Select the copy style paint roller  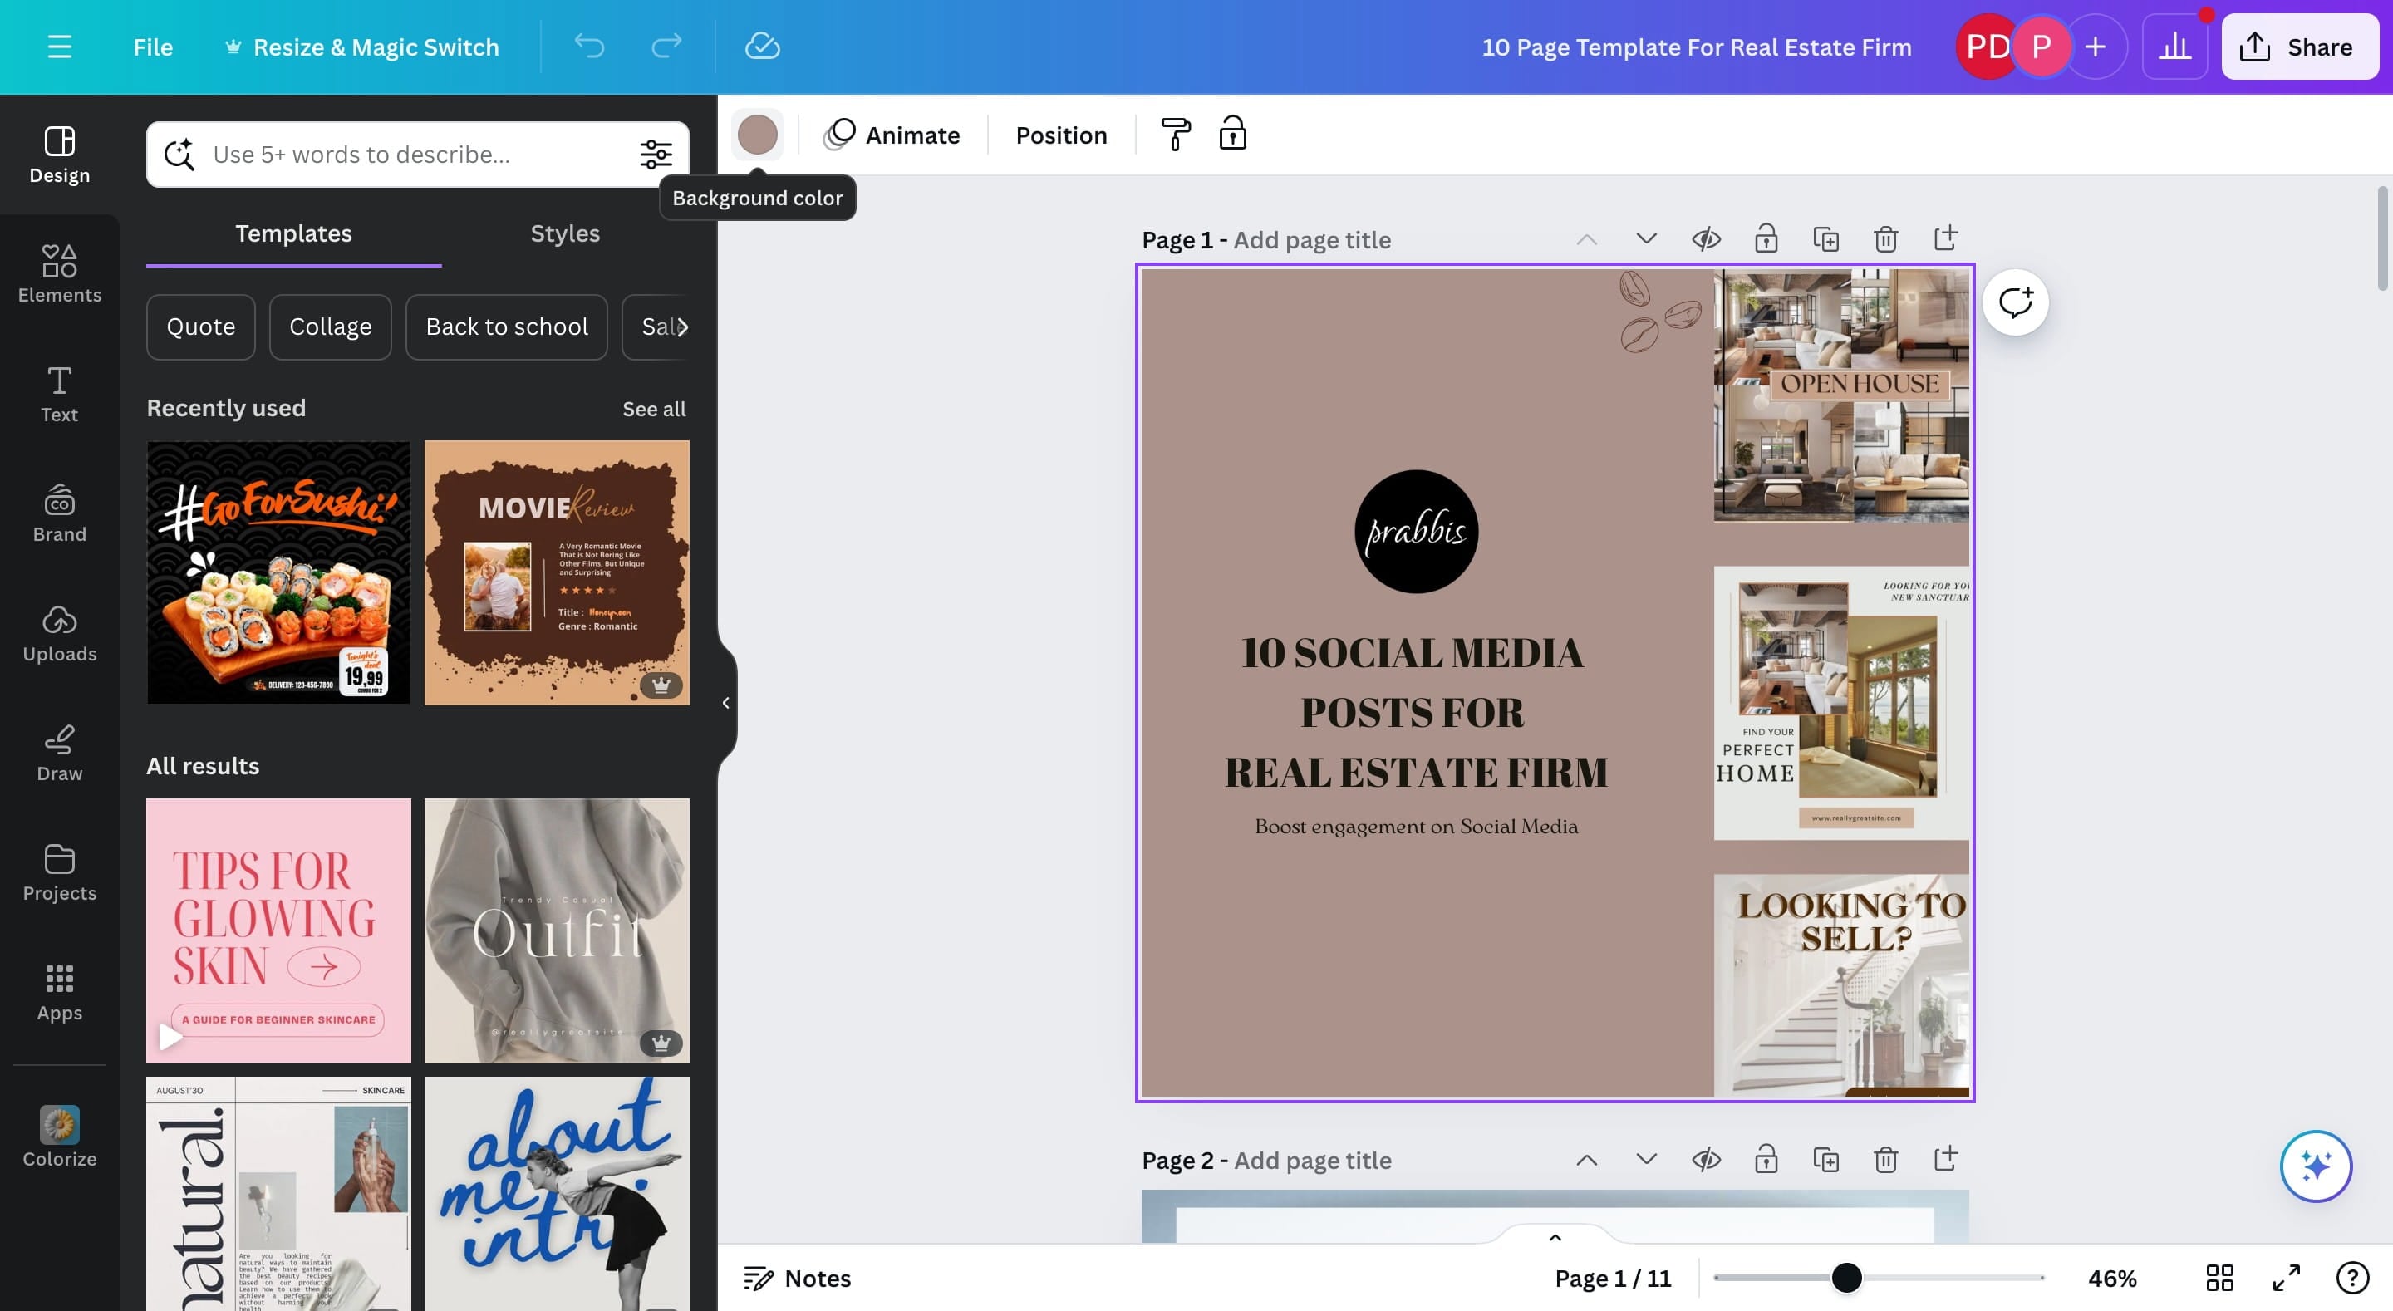(x=1176, y=135)
